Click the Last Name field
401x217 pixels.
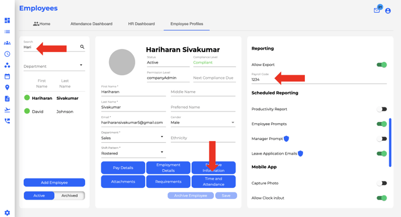pos(133,107)
